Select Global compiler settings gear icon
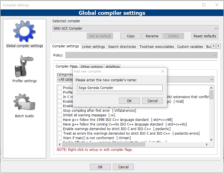Image resolution: width=224 pixels, height=174 pixels. [25, 31]
